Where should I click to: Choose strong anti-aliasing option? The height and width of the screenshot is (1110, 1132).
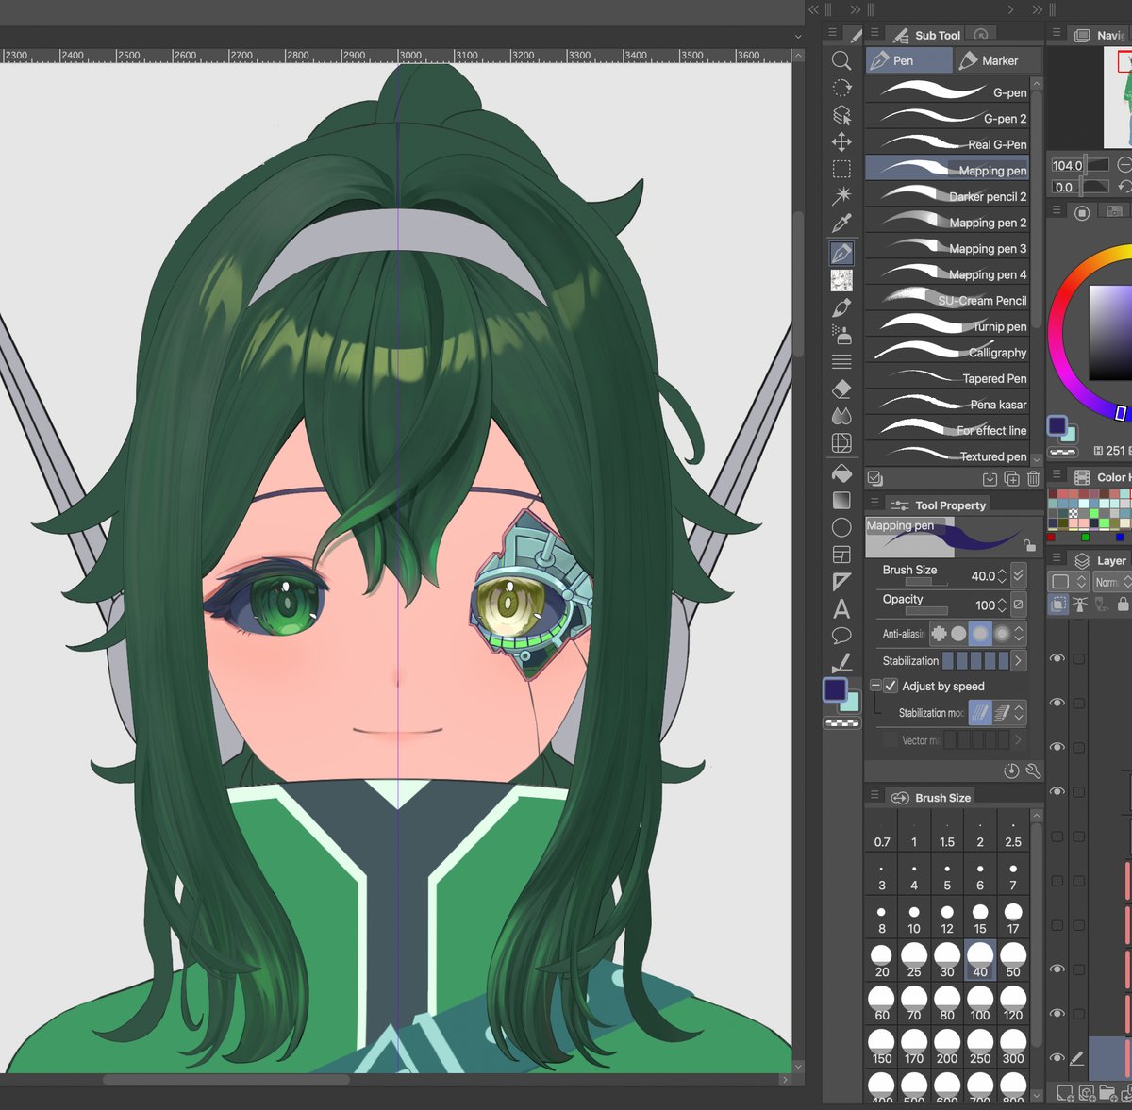coord(1002,634)
